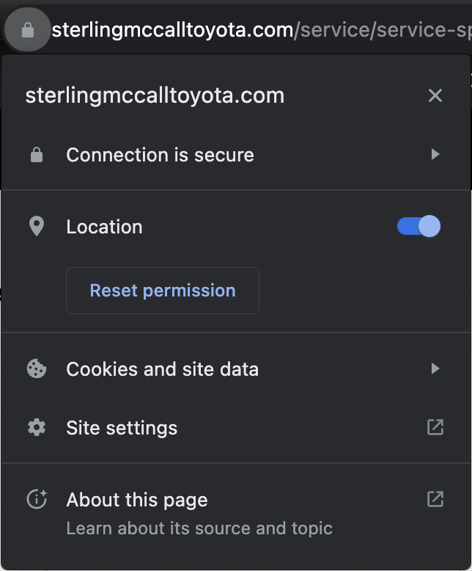Click the Location label
Image resolution: width=472 pixels, height=571 pixels.
click(x=104, y=227)
